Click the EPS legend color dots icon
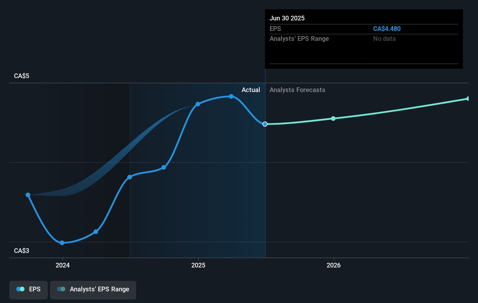This screenshot has width=478, height=303. click(x=20, y=289)
